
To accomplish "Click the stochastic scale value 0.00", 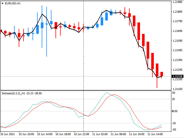I will click(x=175, y=111).
